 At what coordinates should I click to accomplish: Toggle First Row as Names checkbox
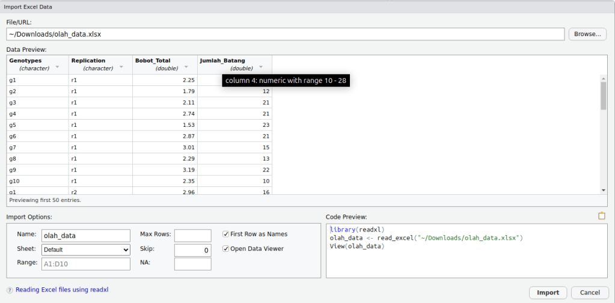(x=226, y=234)
